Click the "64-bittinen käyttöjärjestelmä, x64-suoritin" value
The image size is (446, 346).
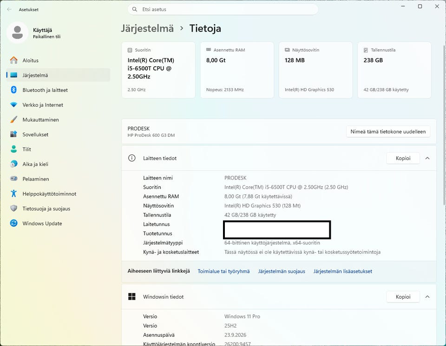point(272,243)
